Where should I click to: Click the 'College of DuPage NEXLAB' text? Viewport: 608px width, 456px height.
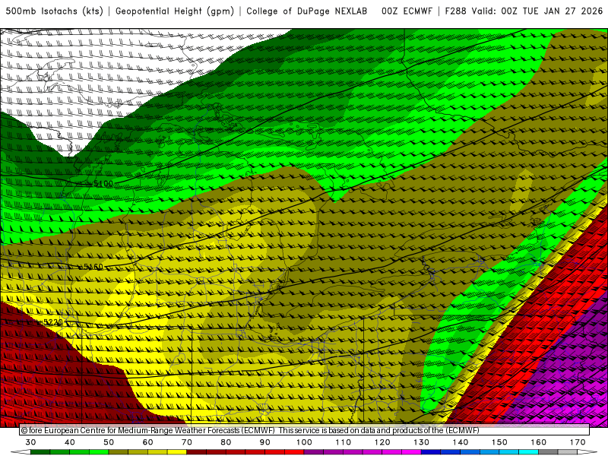click(307, 11)
